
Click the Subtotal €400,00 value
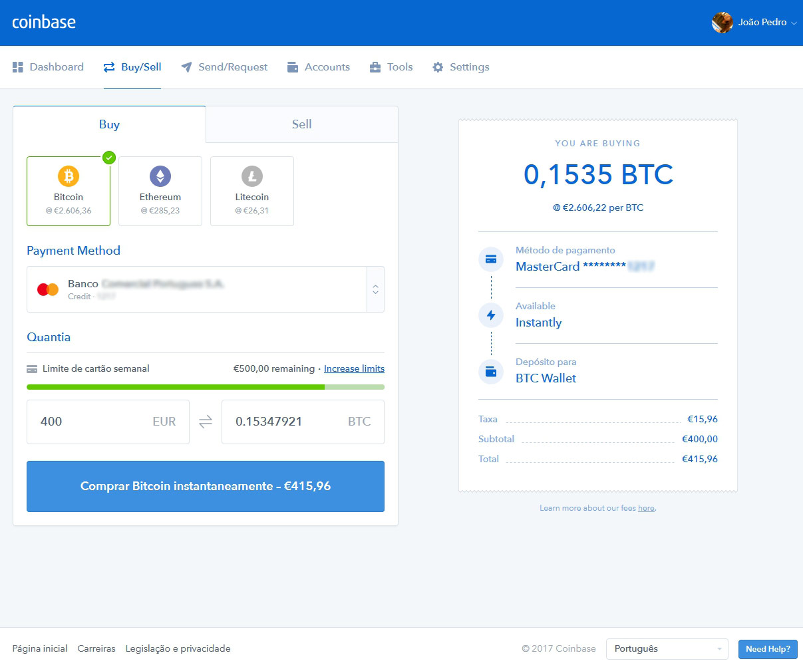700,439
